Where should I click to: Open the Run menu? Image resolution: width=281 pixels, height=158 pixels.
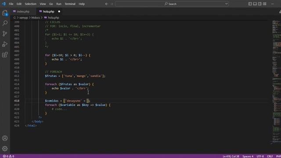(58, 4)
